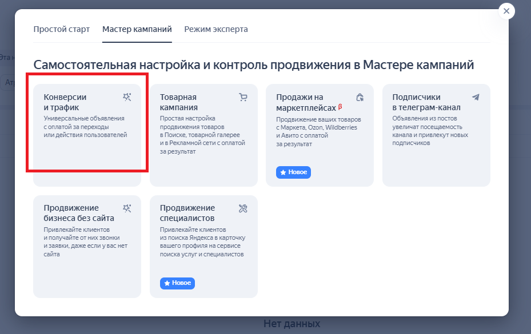Click the wand icon in Продвижение бизнеса без сайта
The width and height of the screenshot is (531, 334).
pos(127,208)
